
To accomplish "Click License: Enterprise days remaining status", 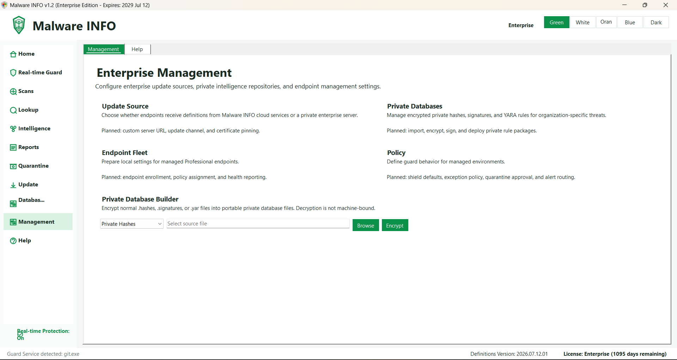I will pos(615,354).
